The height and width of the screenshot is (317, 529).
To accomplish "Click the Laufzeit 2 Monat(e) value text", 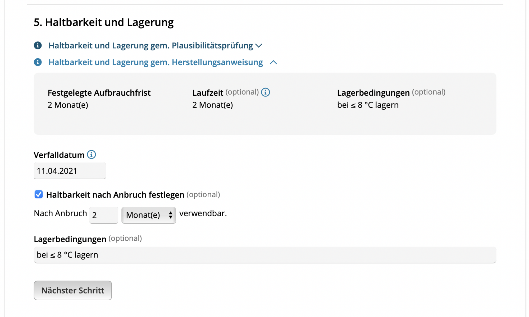I will tap(213, 105).
